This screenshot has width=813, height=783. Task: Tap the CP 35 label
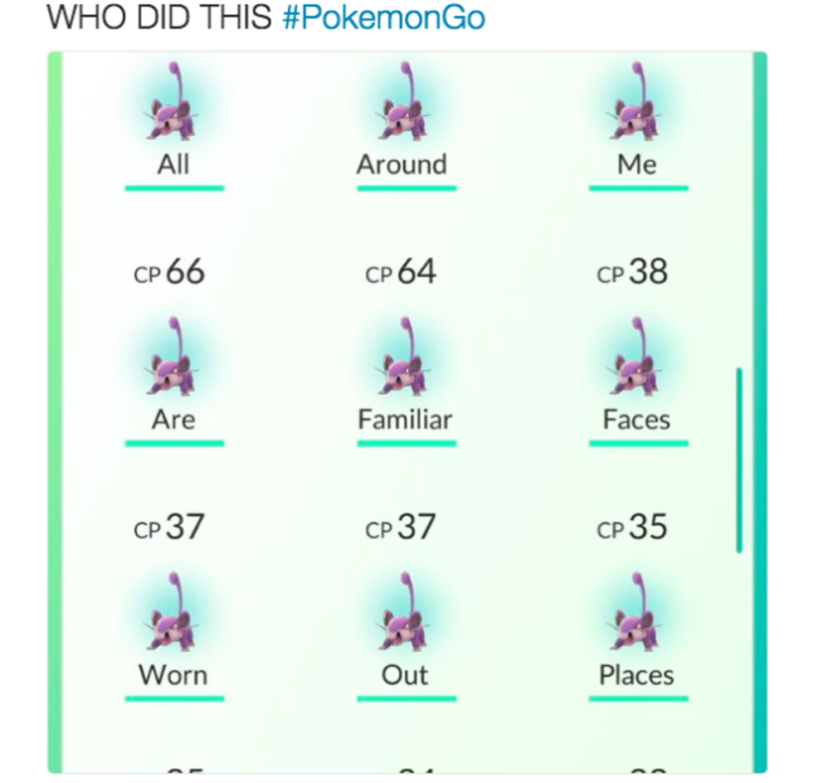click(x=632, y=527)
